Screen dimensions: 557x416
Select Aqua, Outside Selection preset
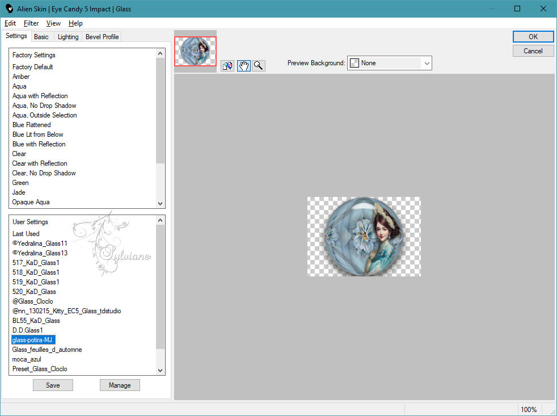coord(44,115)
